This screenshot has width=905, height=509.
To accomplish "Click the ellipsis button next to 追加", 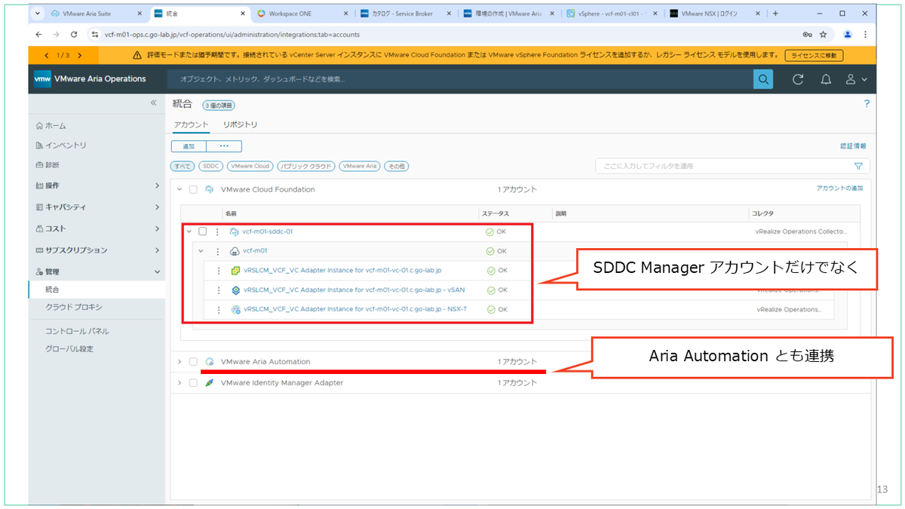I will (x=224, y=146).
